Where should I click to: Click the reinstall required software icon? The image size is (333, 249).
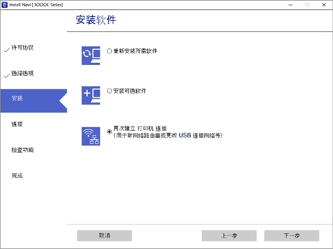click(90, 55)
